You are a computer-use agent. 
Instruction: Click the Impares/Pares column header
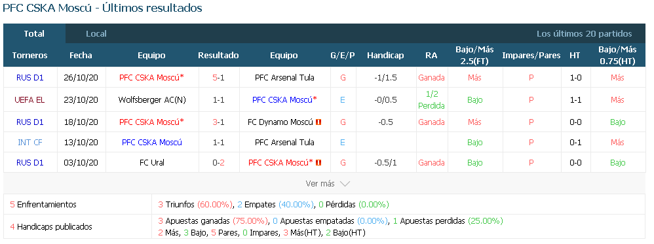pyautogui.click(x=531, y=55)
